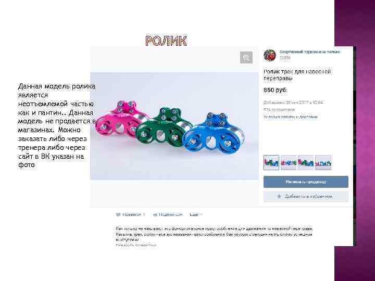Click the 850 руб. price text
Screen dimensions: 375x281
[x=276, y=90]
